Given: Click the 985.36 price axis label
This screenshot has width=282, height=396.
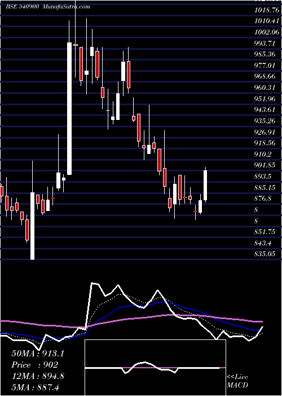Looking at the screenshot, I should (265, 54).
